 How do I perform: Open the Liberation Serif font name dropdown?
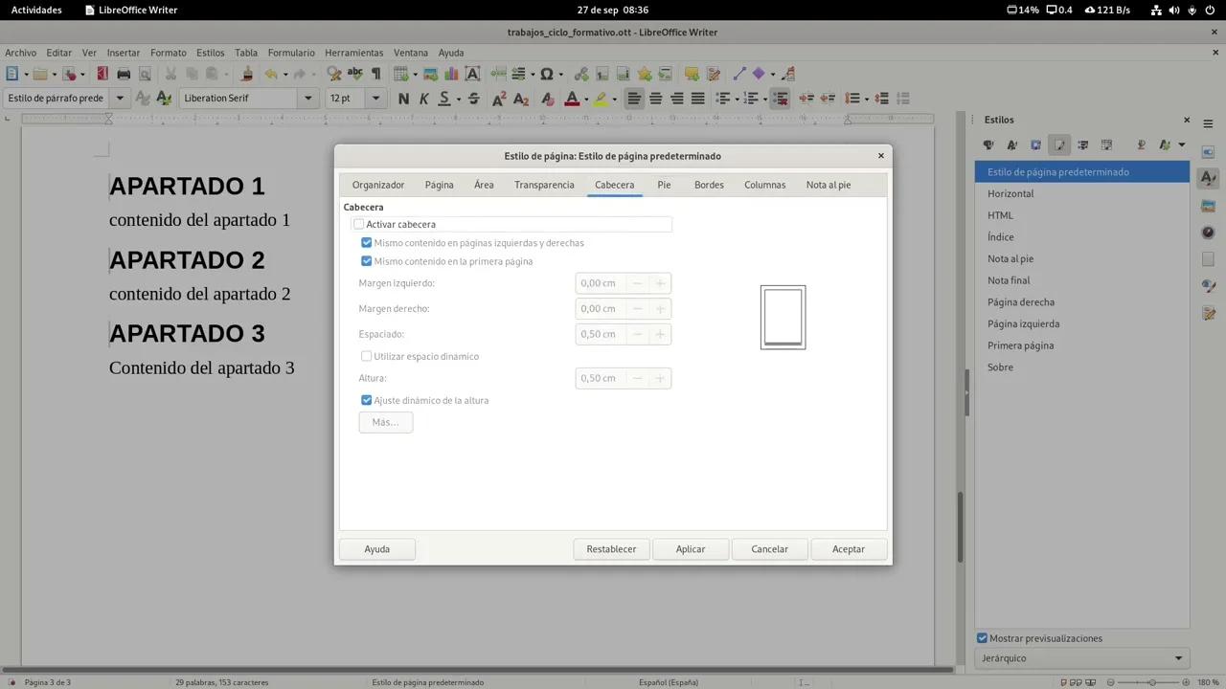(308, 98)
